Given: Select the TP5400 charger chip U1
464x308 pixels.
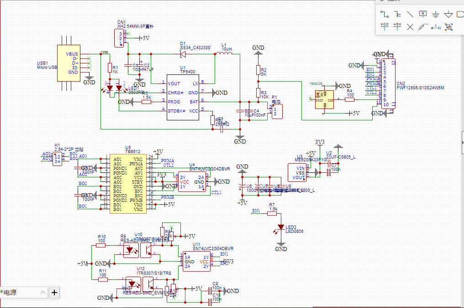Looking at the screenshot, I should (x=183, y=98).
